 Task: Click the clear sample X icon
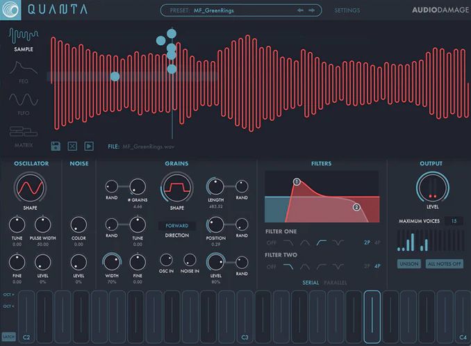[x=72, y=146]
